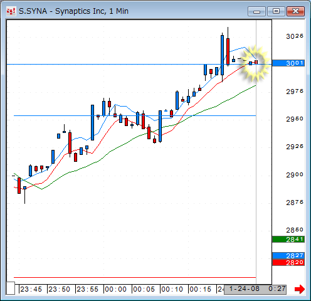Click the red 2820 price marker
Image resolution: width=311 pixels, height=301 pixels.
(288, 262)
